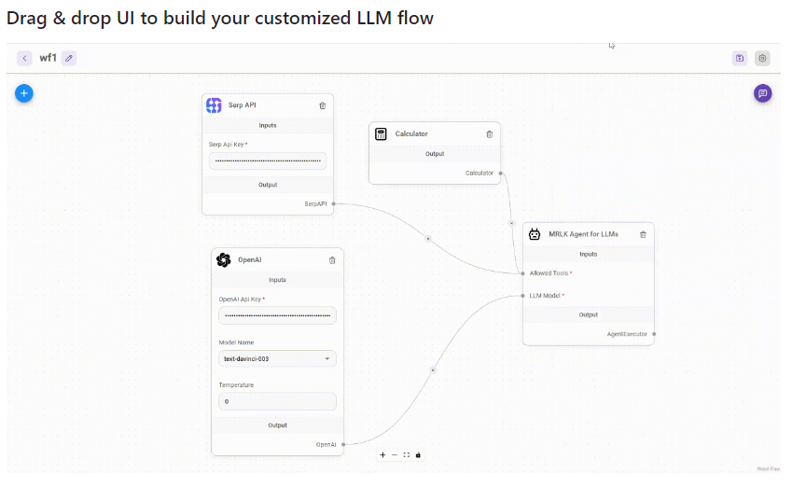Click the wf1 workflow title
The image size is (792, 488).
pyautogui.click(x=48, y=58)
